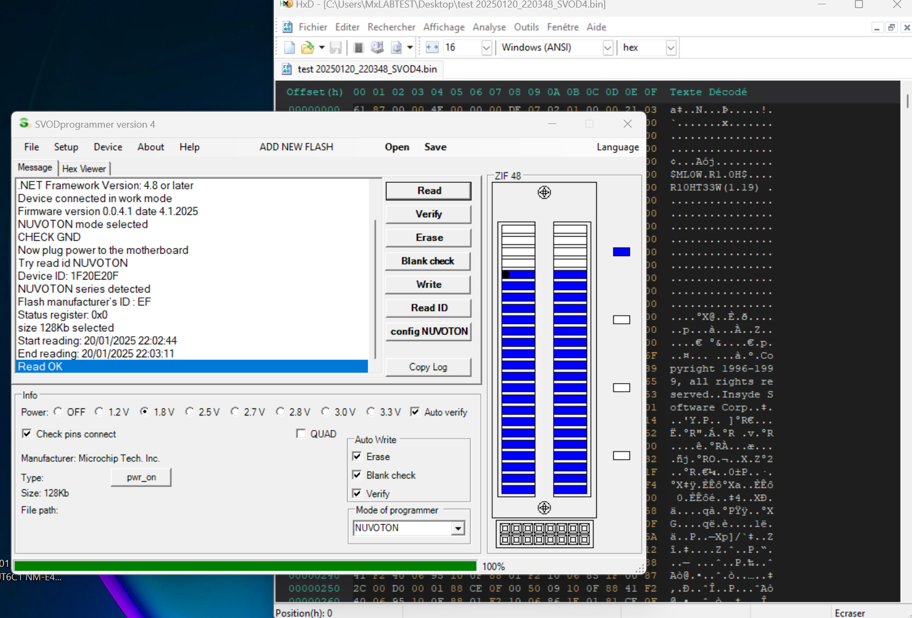Open the Mode of programmer NUVOTON dropdown
The height and width of the screenshot is (618, 912).
[x=458, y=528]
